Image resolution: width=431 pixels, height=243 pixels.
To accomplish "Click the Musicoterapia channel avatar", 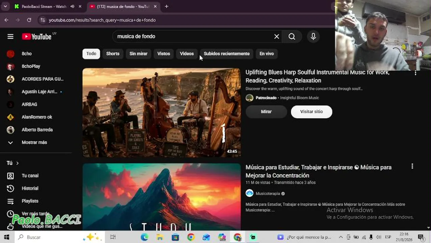I will [249, 193].
